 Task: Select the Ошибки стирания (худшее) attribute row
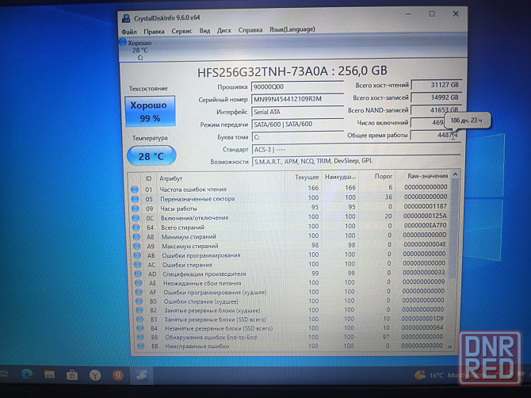tap(292, 300)
